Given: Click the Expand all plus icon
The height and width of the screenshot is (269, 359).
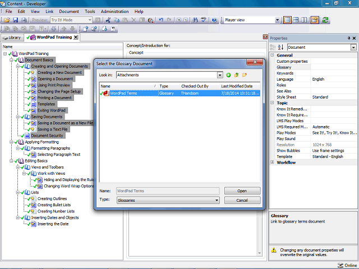Looking at the screenshot, I should coord(179,20).
